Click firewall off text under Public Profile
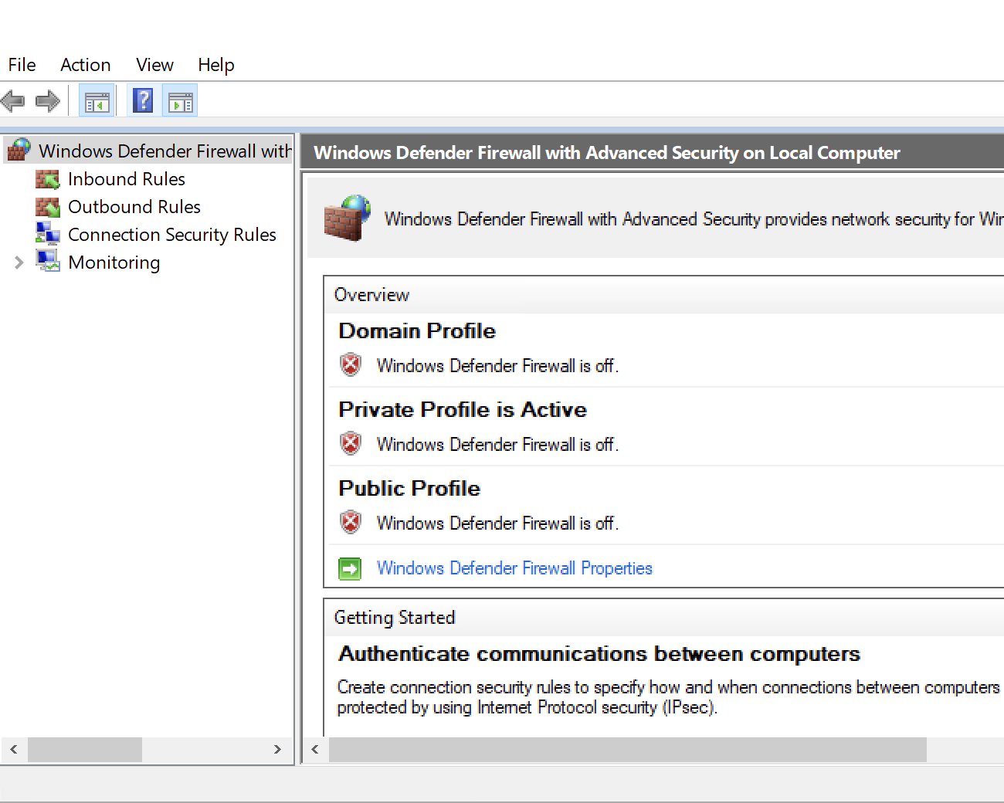 point(497,523)
